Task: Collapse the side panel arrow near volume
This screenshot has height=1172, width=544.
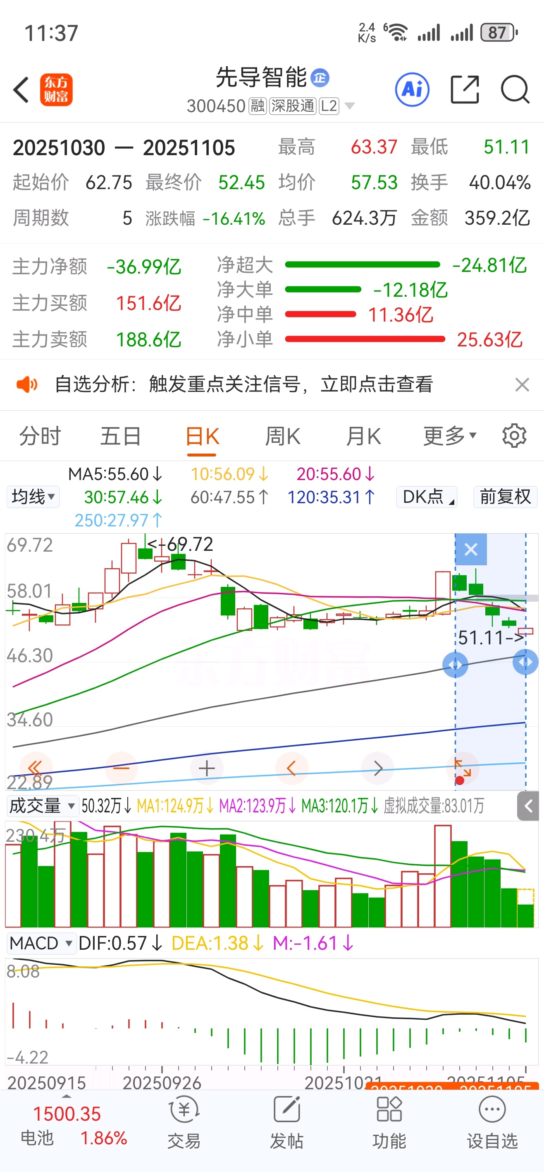Action: 528,806
